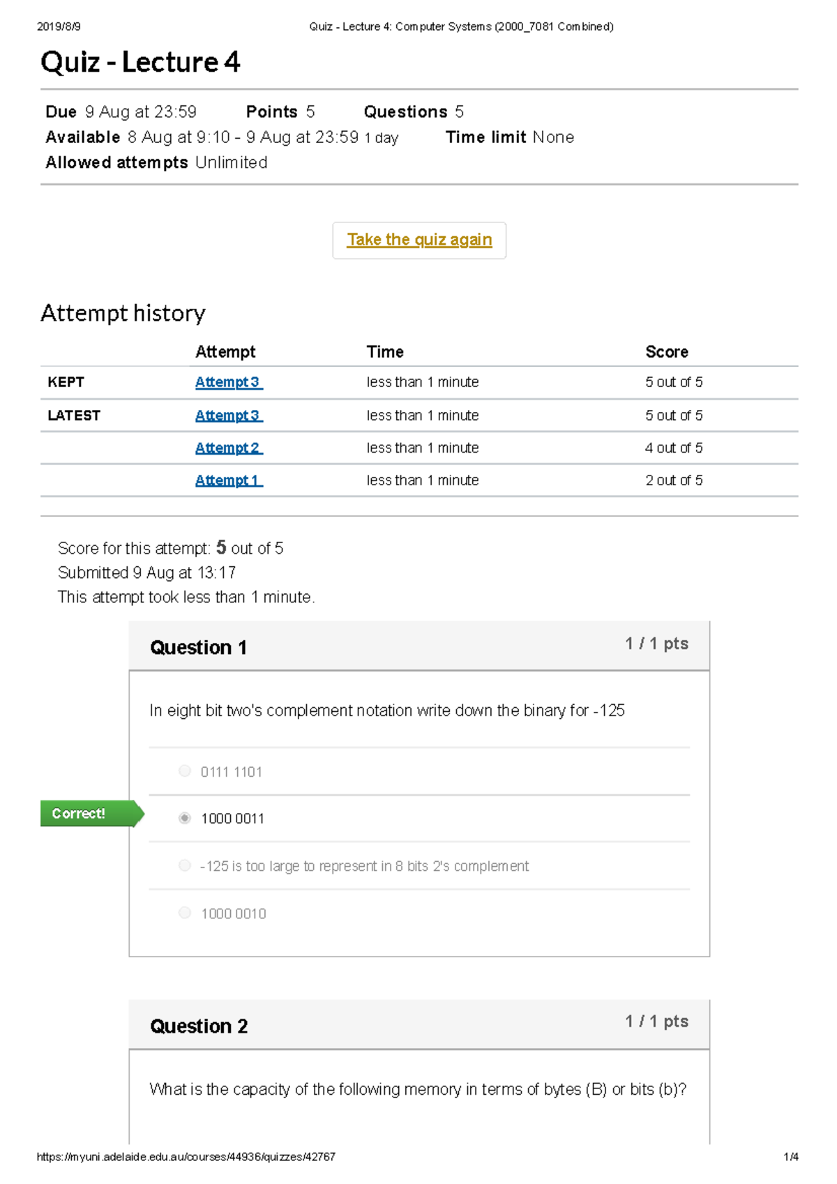837x1184 pixels.
Task: Click the Attempt history heading
Action: point(123,313)
